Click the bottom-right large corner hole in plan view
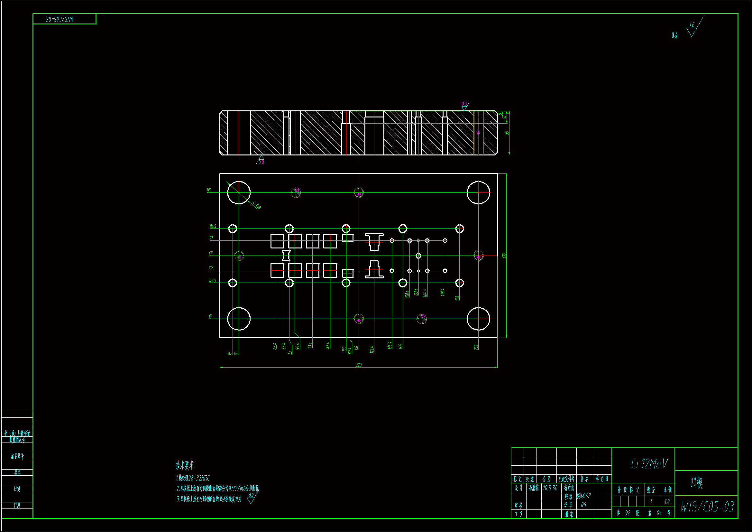Image resolution: width=752 pixels, height=532 pixels. 478,319
